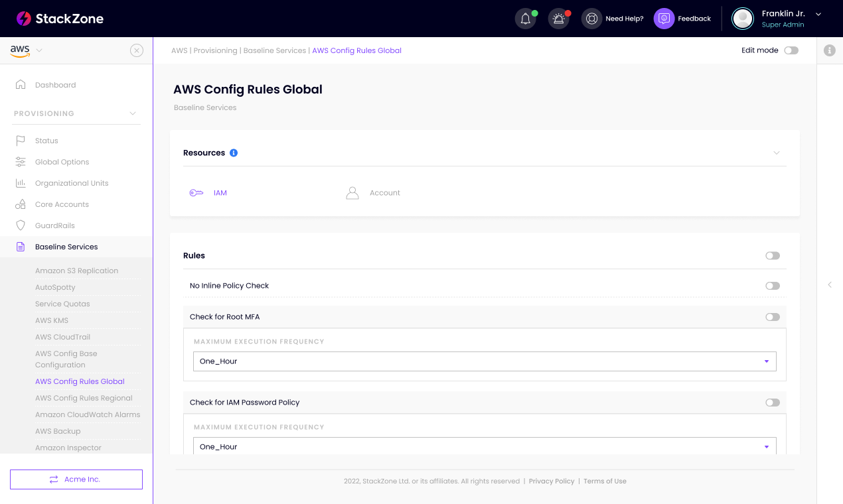Click the Organizational Units chart icon

tap(21, 183)
